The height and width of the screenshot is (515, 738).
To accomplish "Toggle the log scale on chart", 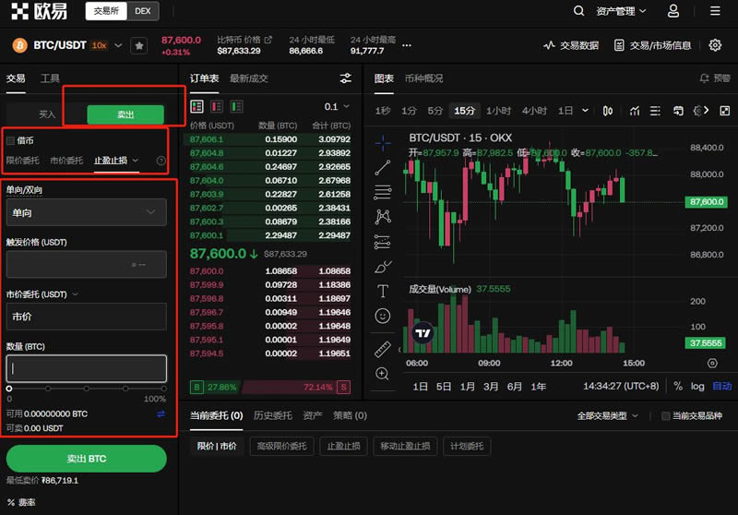I will click(x=697, y=386).
